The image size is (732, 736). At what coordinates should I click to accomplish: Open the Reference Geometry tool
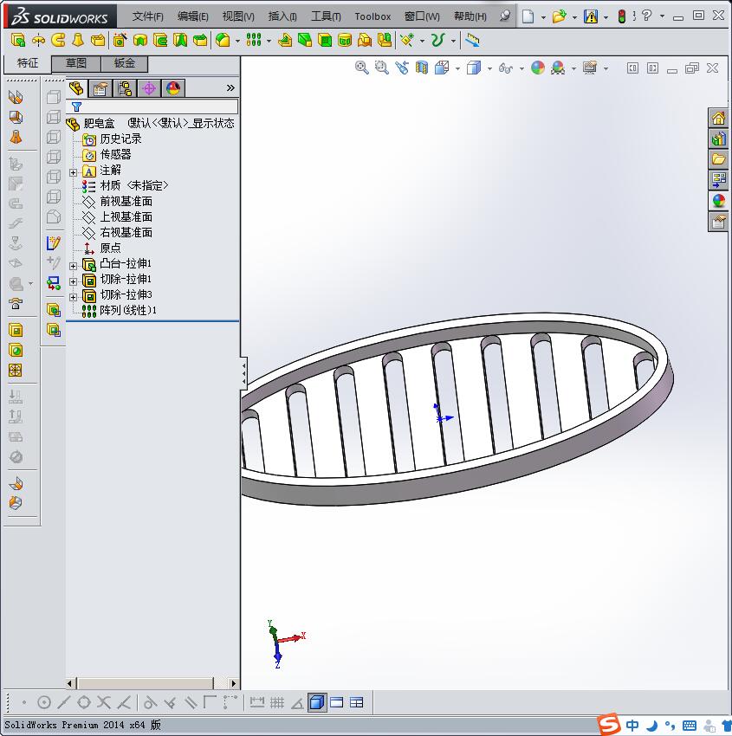click(407, 41)
